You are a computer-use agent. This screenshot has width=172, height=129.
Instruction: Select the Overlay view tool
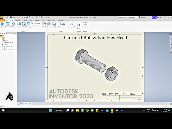(28, 25)
